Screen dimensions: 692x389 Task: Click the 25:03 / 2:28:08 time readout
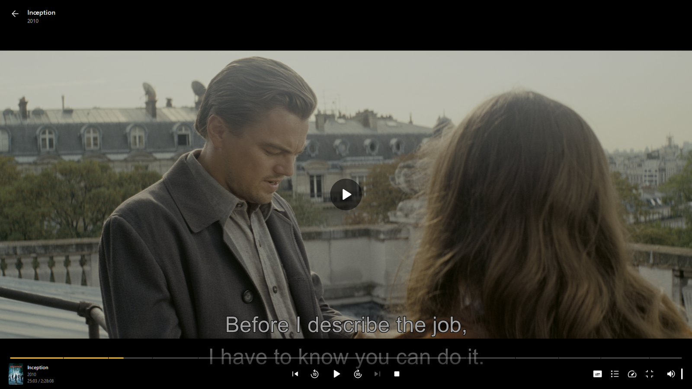point(41,381)
